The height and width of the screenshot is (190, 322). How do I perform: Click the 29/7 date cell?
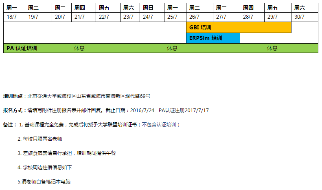[278, 17]
